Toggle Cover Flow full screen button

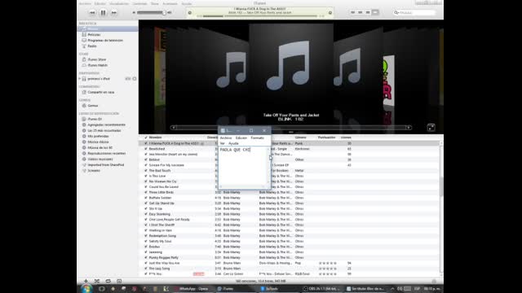(431, 128)
